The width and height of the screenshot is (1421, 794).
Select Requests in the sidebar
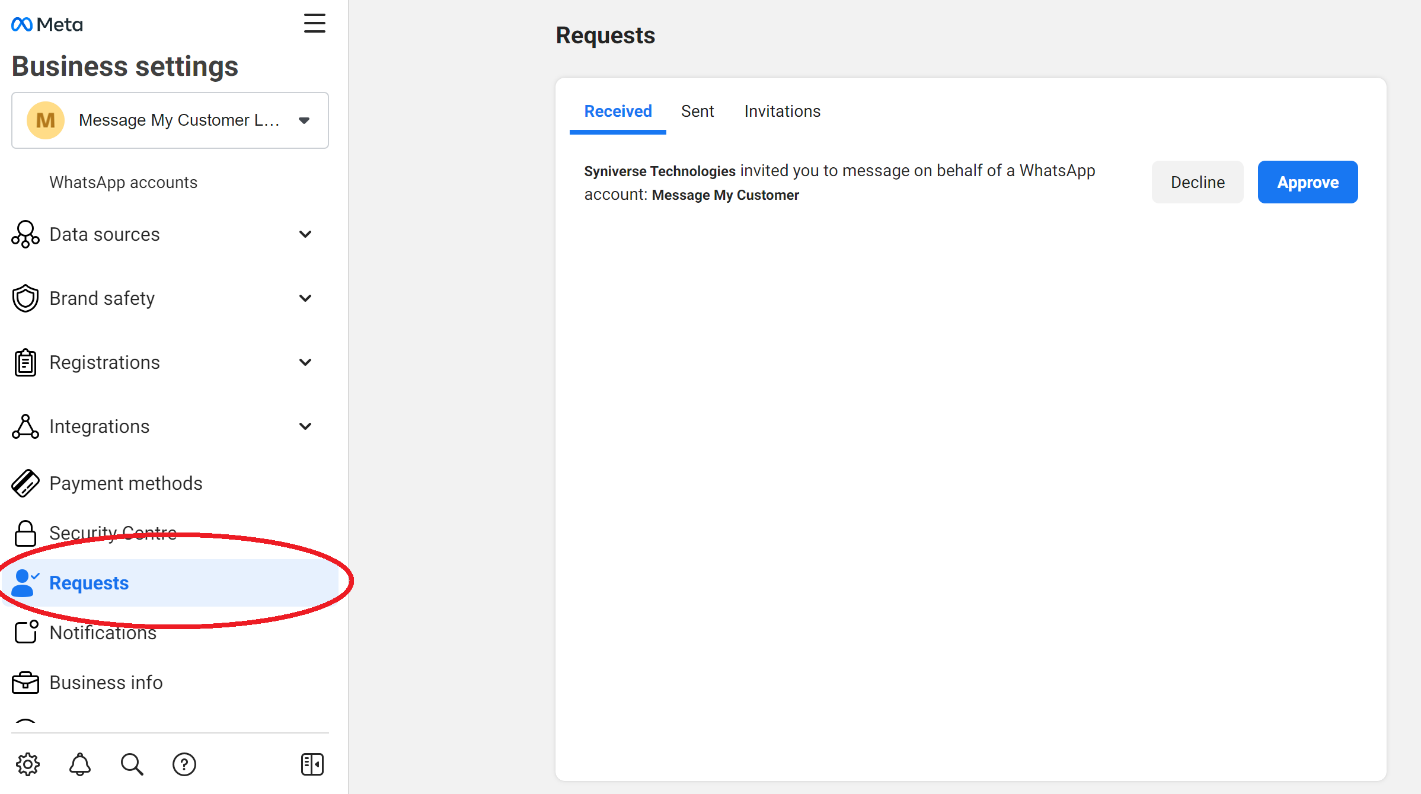tap(170, 583)
